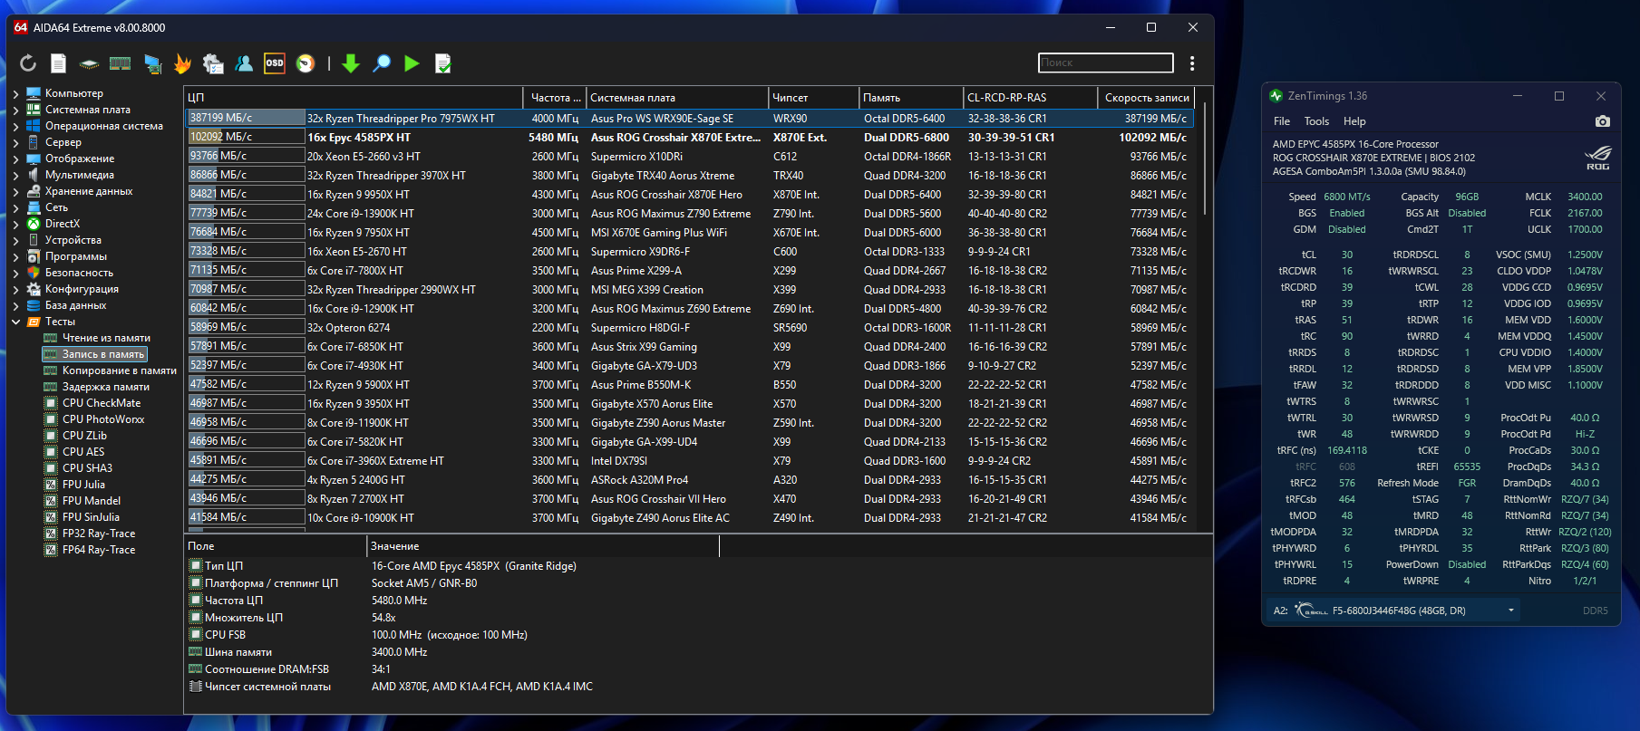Click the AIDA64 logo icon in the title bar

point(21,27)
